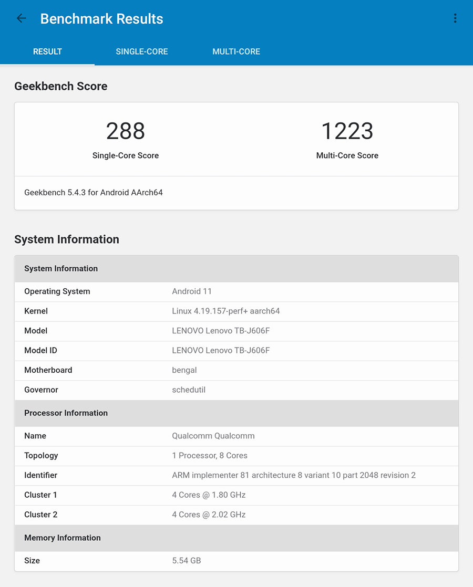
Task: Open the three-dot overflow menu
Action: [x=455, y=18]
